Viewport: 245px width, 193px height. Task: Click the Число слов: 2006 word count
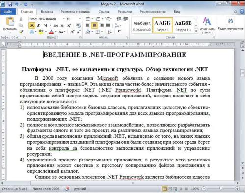[x=46, y=189]
